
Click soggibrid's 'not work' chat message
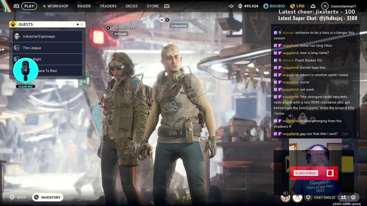294,90
